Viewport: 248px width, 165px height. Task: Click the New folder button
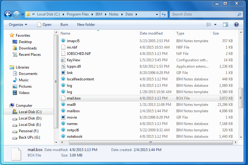coord(86,25)
